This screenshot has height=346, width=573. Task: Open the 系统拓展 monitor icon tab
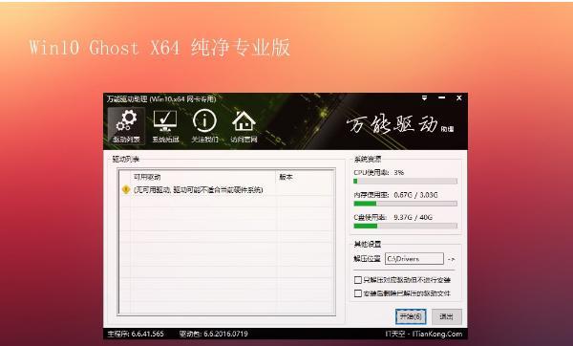click(165, 126)
